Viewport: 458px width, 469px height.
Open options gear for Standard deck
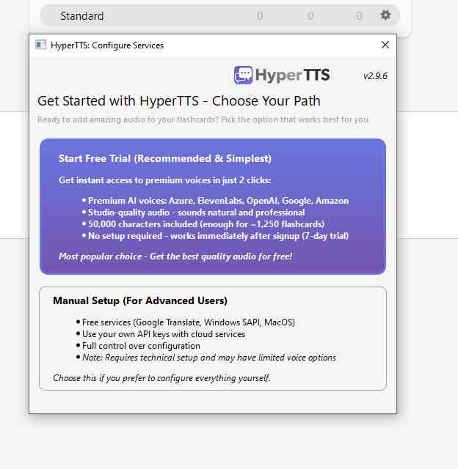[385, 15]
